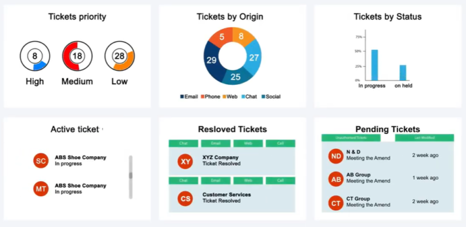This screenshot has width=466, height=227.
Task: Switch to Email tab above XYZ Company
Action: tap(216, 143)
